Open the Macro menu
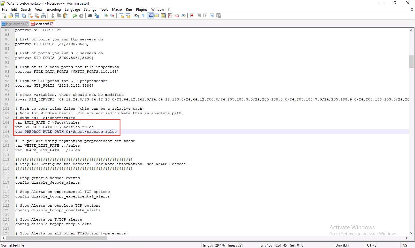 tap(117, 10)
